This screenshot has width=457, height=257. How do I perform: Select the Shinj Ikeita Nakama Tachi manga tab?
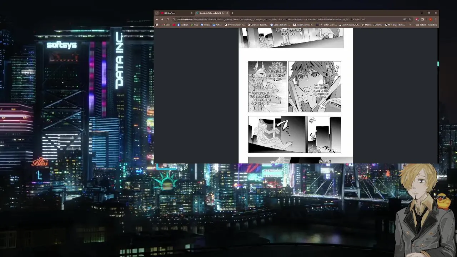click(212, 13)
